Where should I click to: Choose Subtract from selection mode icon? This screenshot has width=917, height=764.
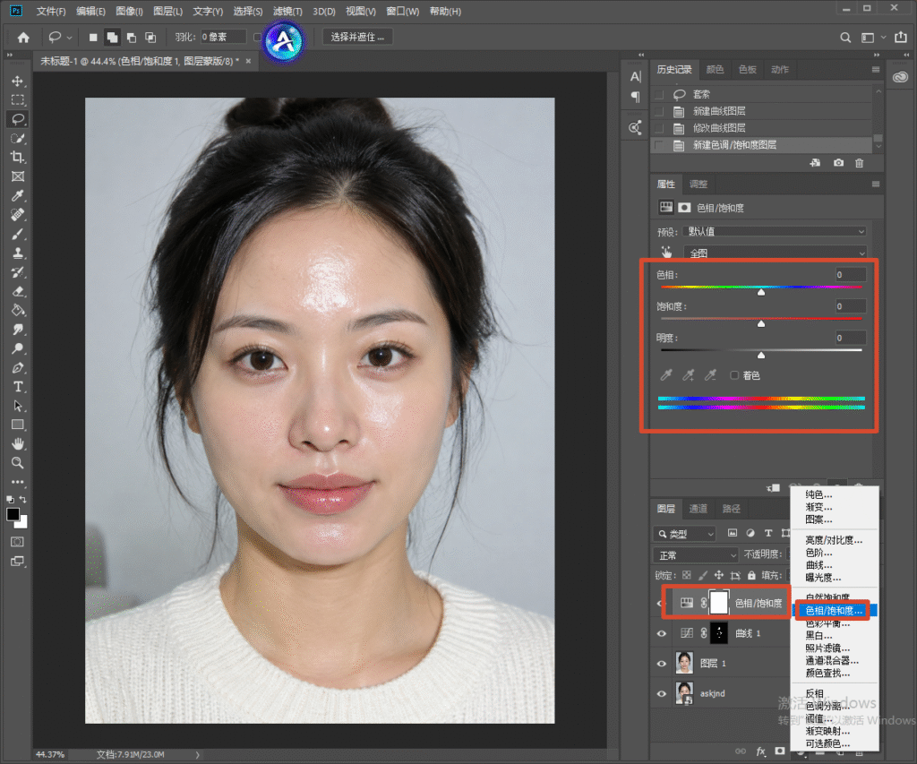[131, 38]
